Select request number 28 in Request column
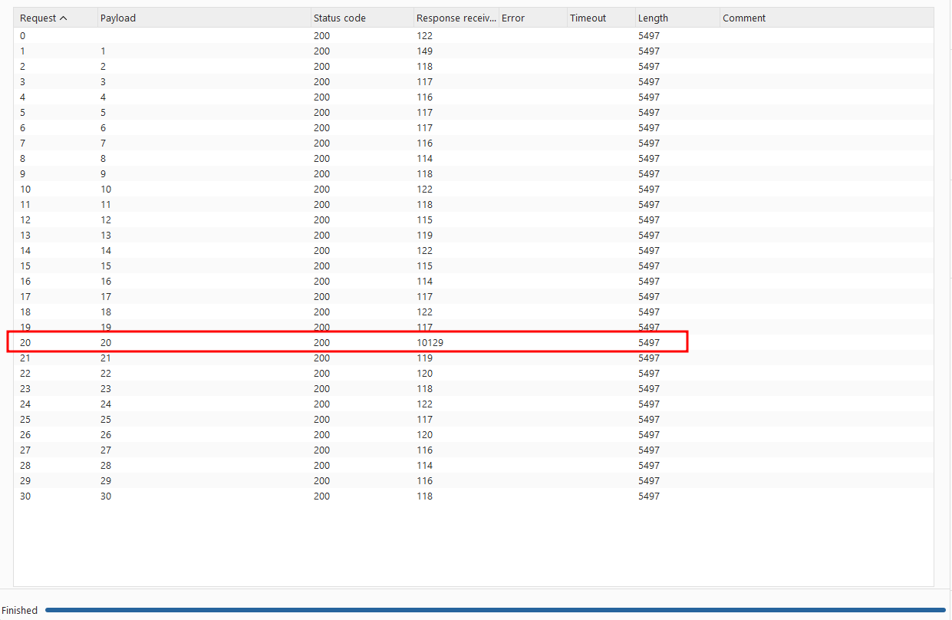Viewport: 952px width, 620px height. coord(25,465)
